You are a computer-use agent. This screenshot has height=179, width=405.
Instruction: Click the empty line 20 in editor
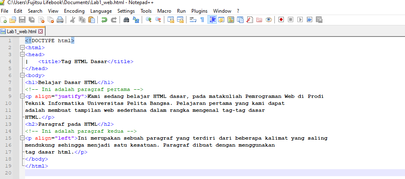[x=215, y=173]
